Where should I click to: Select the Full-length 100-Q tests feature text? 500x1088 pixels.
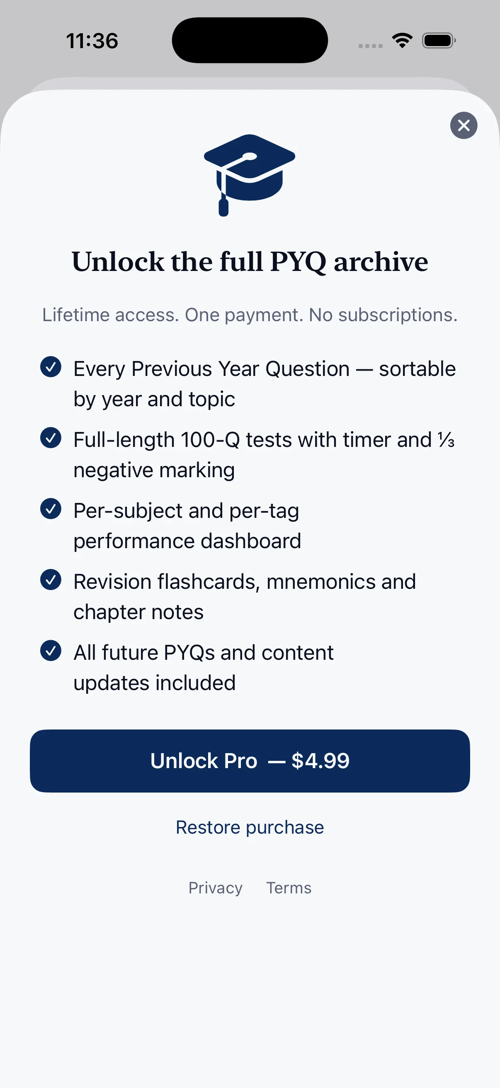(264, 455)
